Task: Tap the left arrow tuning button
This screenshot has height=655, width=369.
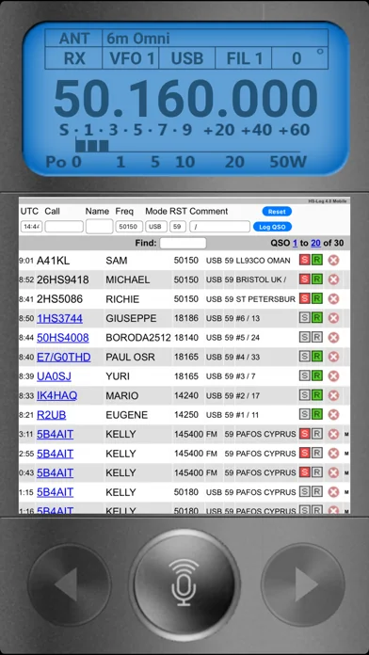Action: (x=70, y=584)
